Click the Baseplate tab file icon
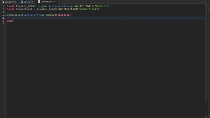Screen dimensions: 210x118 (x=3, y=2)
